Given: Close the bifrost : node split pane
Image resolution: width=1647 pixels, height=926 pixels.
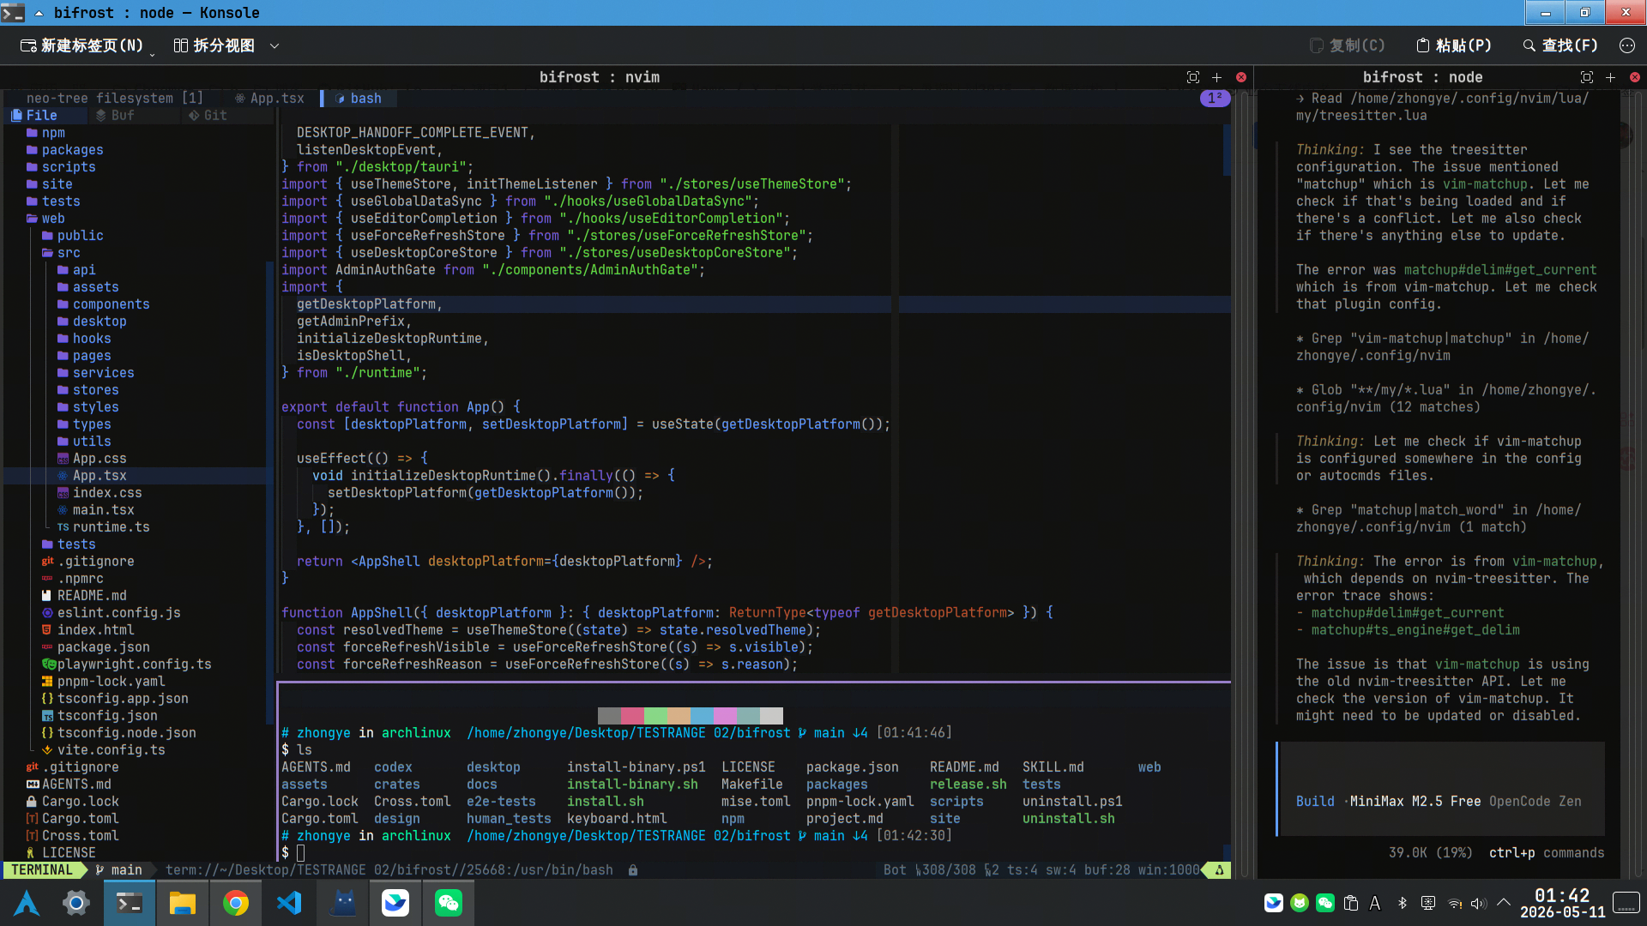Looking at the screenshot, I should point(1635,77).
